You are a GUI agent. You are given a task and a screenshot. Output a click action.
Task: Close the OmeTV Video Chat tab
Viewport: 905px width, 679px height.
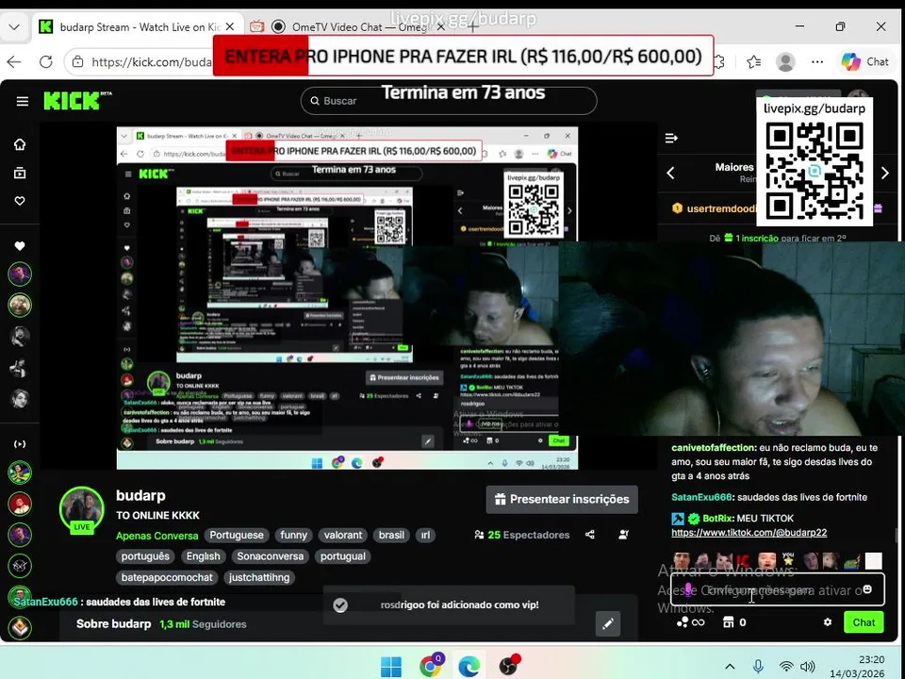[441, 27]
